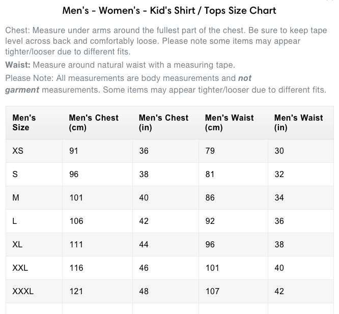Click waist value 107 in XXXL row
The width and height of the screenshot is (339, 314).
(212, 291)
